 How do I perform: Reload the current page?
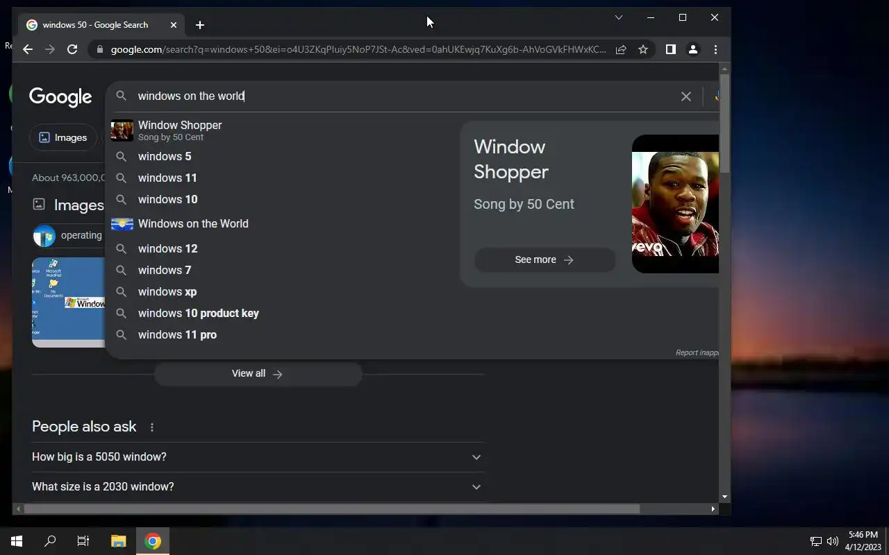tap(72, 49)
